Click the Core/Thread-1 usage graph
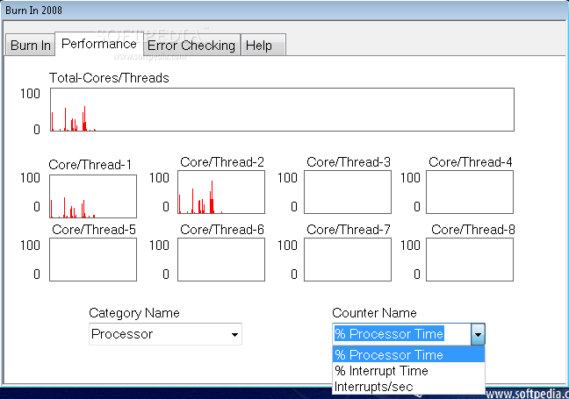The image size is (569, 399). tap(93, 196)
